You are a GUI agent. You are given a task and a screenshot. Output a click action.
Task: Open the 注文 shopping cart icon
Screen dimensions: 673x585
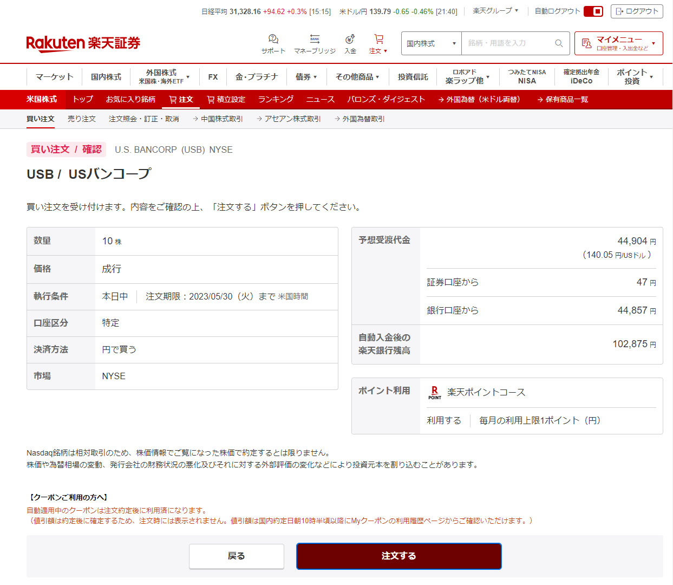[x=378, y=39]
